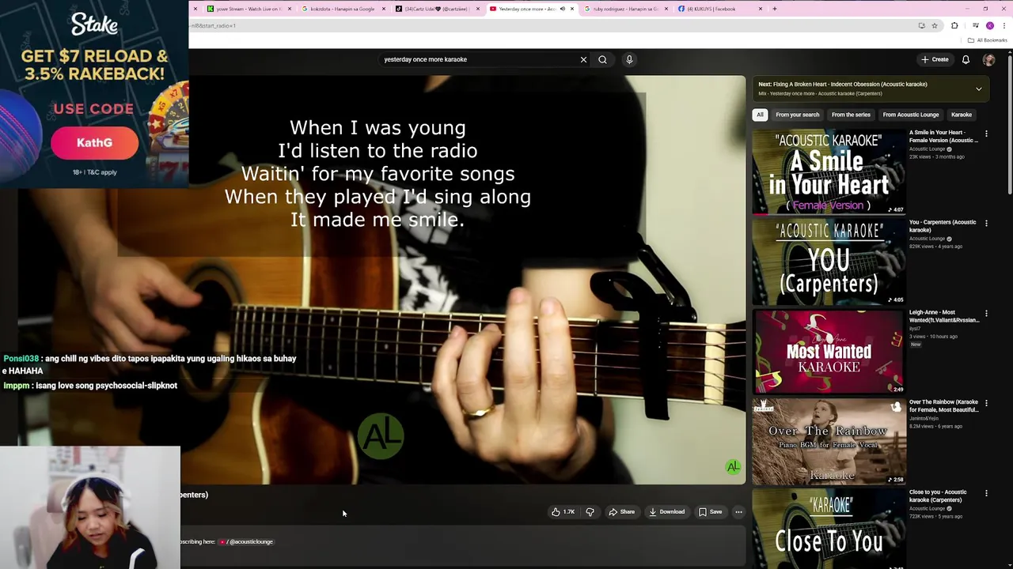This screenshot has width=1013, height=569.
Task: Click the YouTube search magnifier button
Action: point(602,59)
